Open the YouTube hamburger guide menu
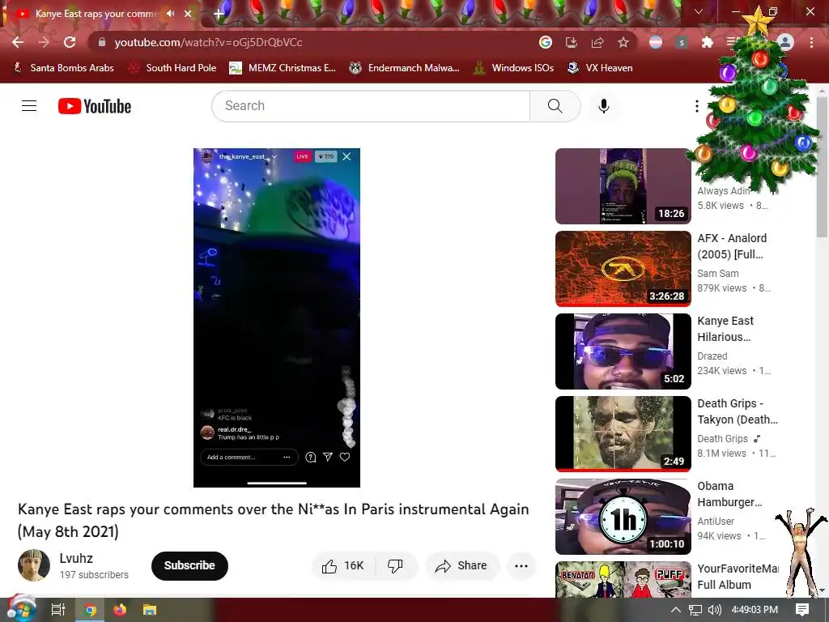Viewport: 829px width, 622px height. click(x=29, y=106)
